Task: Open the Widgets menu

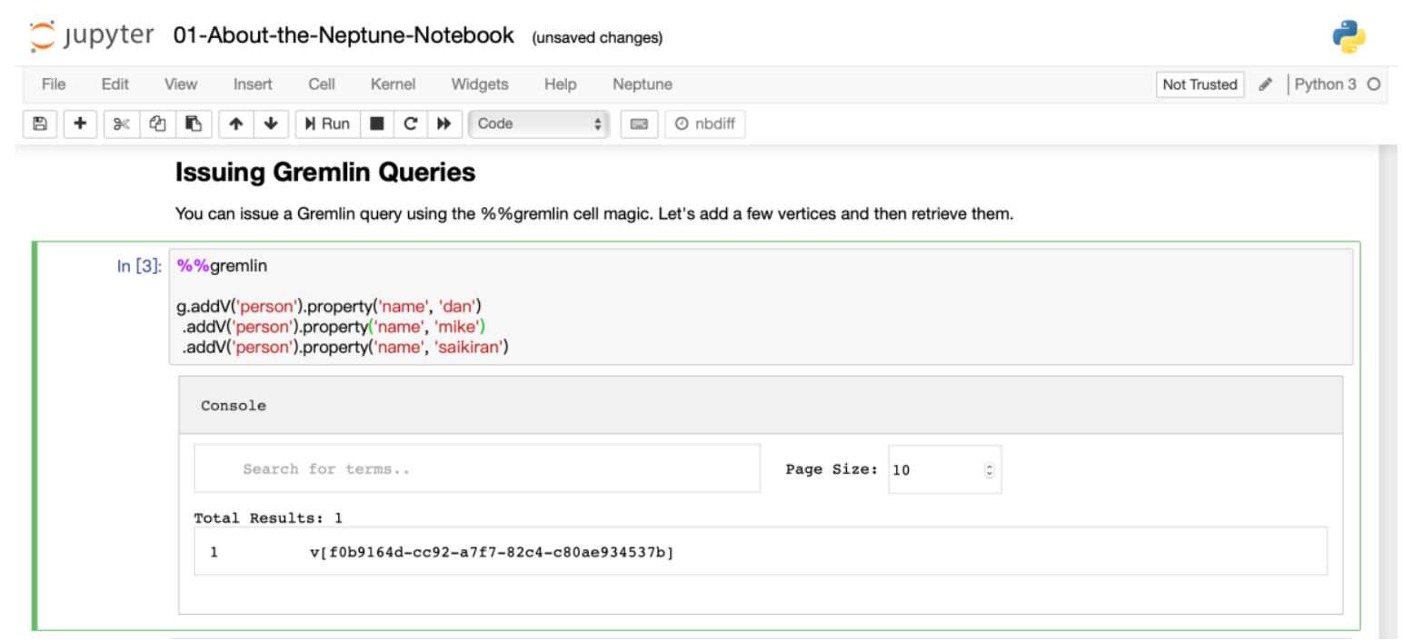Action: [480, 84]
